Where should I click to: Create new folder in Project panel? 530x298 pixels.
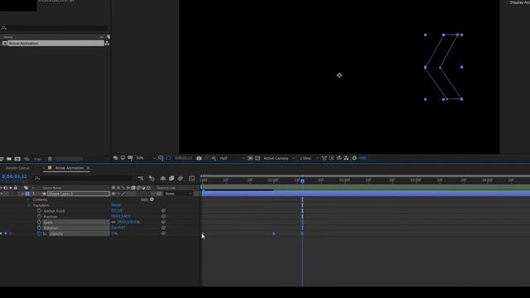pyautogui.click(x=9, y=159)
